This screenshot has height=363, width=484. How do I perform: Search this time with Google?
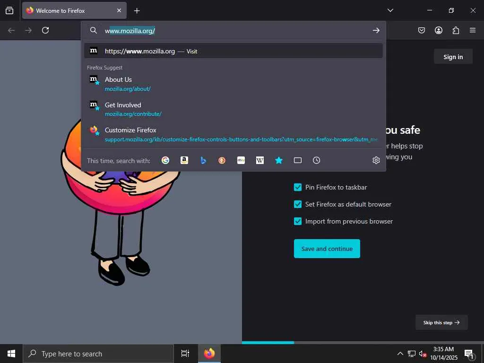(165, 160)
